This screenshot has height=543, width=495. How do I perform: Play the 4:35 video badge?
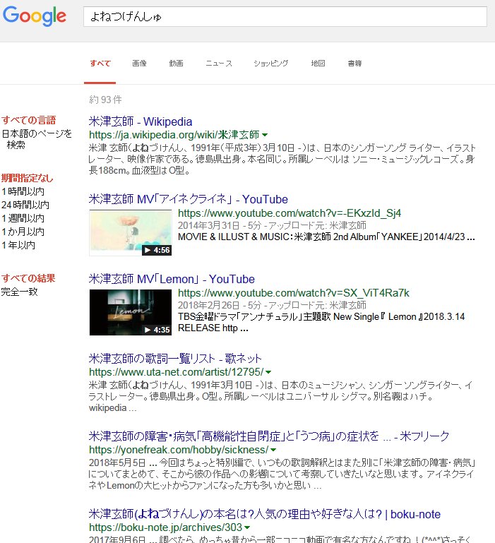pos(157,330)
